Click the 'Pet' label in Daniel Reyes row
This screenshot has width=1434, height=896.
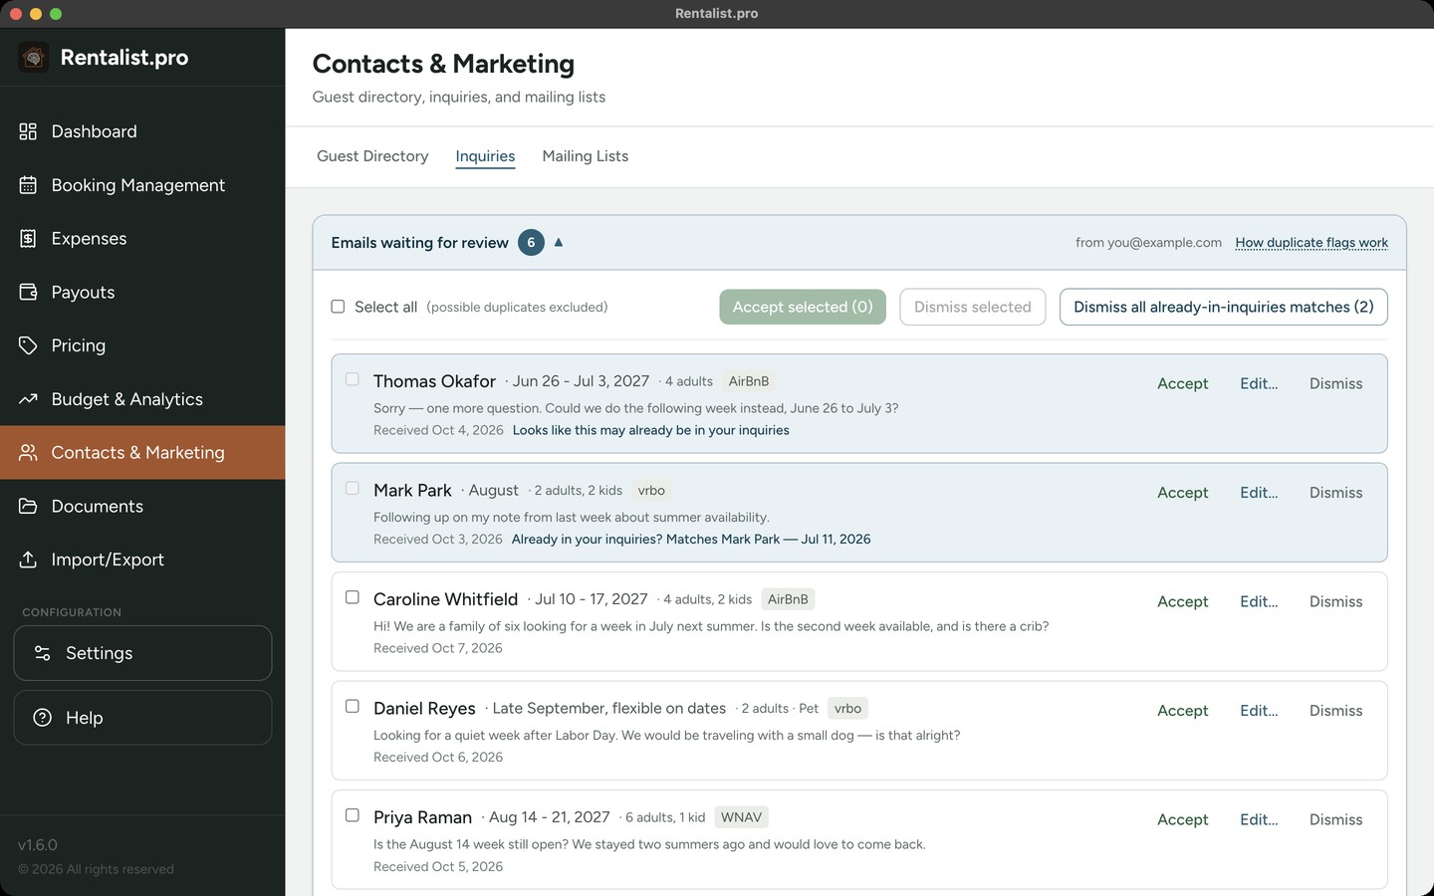[809, 709]
